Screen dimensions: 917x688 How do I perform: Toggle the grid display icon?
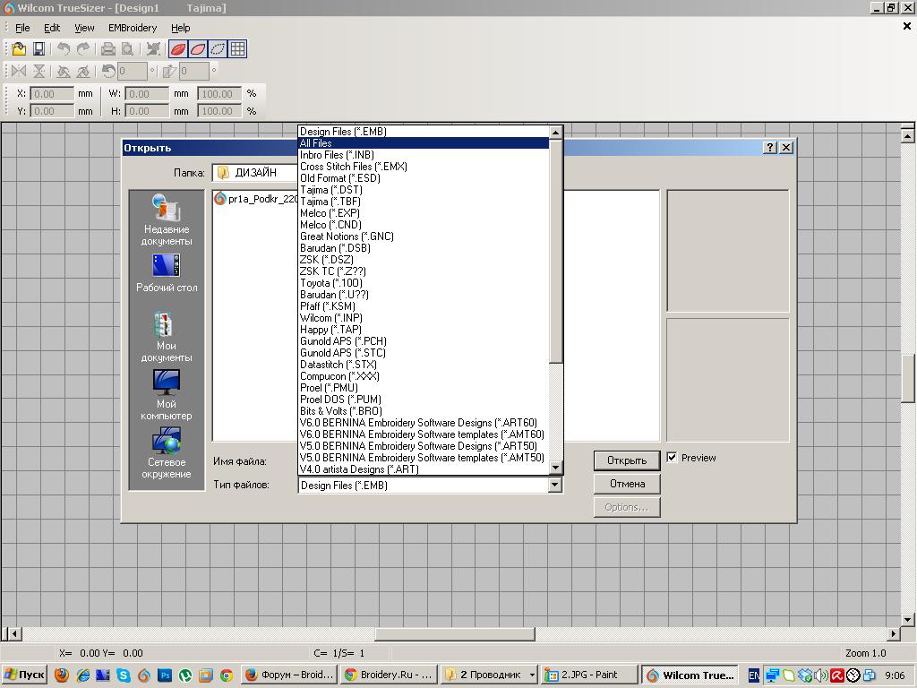pos(237,49)
